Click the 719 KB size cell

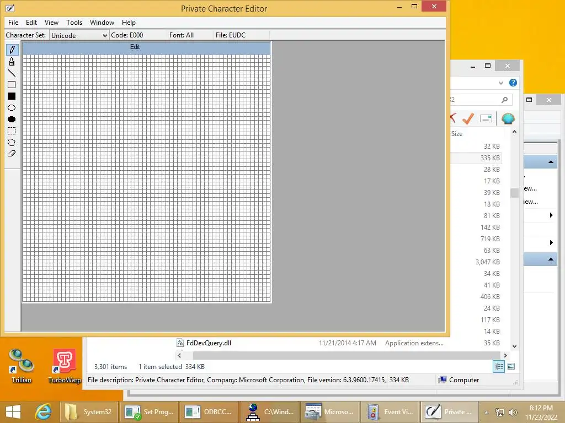click(490, 239)
